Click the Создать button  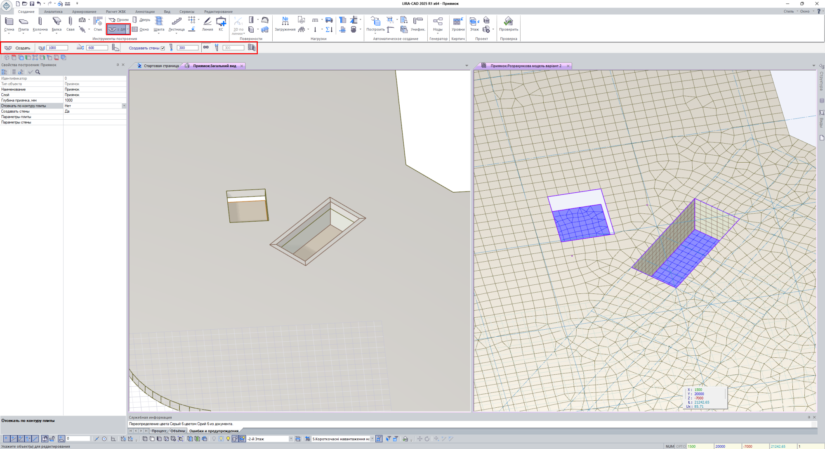19,48
